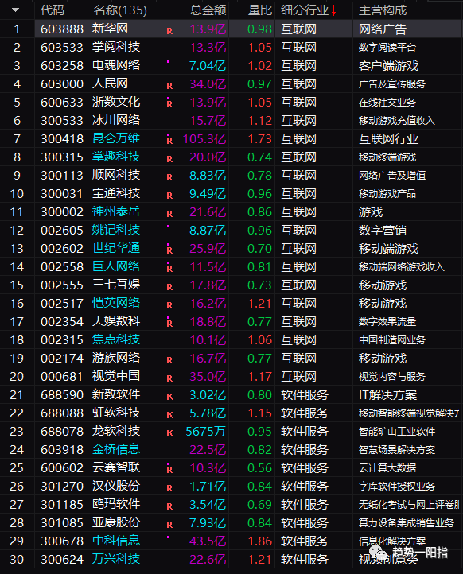Select stock code 688088
Image resolution: width=463 pixels, height=574 pixels.
coord(62,413)
